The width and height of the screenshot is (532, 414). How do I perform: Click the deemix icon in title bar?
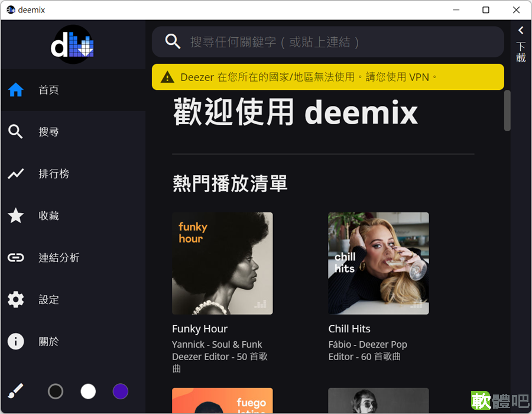pos(11,10)
